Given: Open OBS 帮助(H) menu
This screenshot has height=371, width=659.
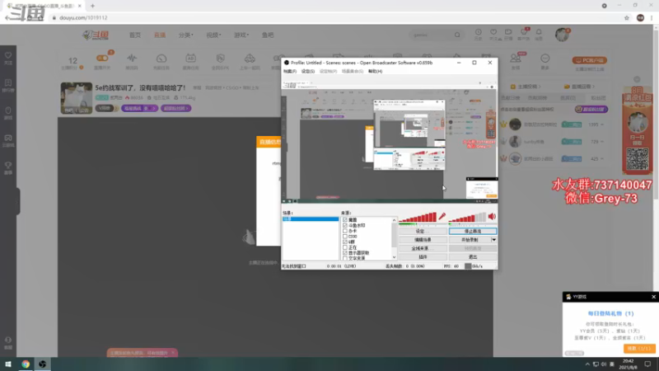Looking at the screenshot, I should 376,71.
